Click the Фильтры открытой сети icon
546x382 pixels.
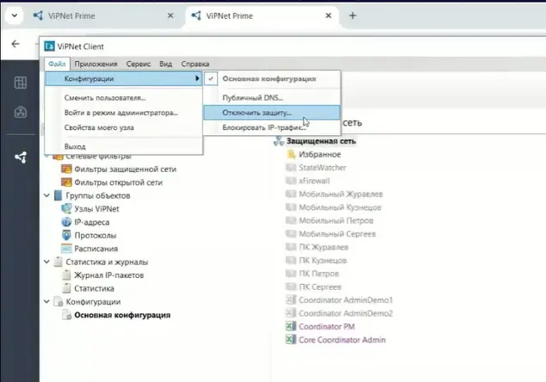[66, 182]
